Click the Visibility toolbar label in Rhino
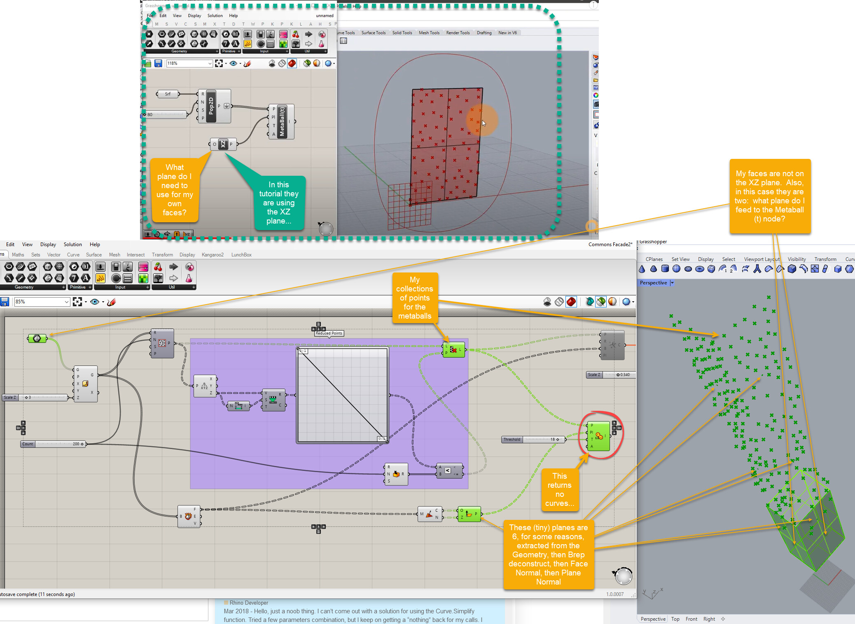This screenshot has height=624, width=855. pos(797,259)
